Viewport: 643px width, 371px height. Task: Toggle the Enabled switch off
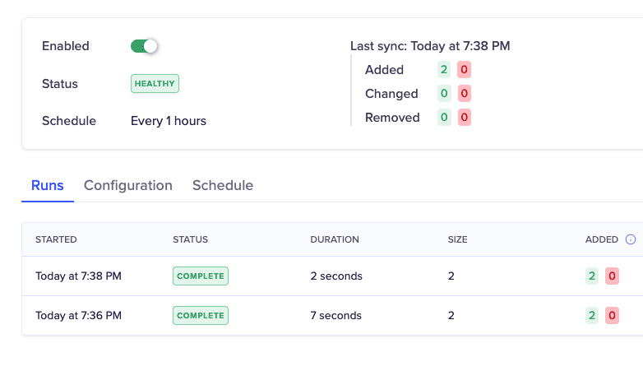tap(144, 46)
